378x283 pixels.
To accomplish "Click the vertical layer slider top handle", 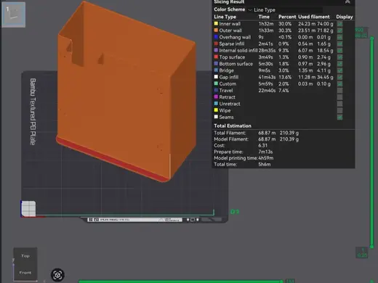I will click(372, 38).
